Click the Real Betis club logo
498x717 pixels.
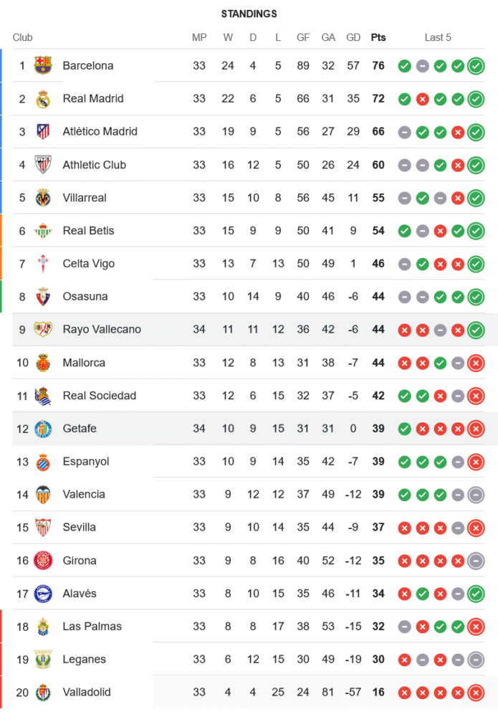[x=43, y=231]
